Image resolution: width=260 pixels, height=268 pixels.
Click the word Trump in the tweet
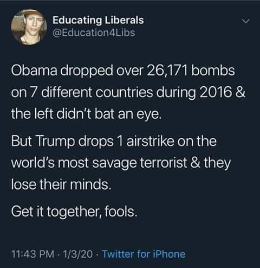click(x=56, y=142)
